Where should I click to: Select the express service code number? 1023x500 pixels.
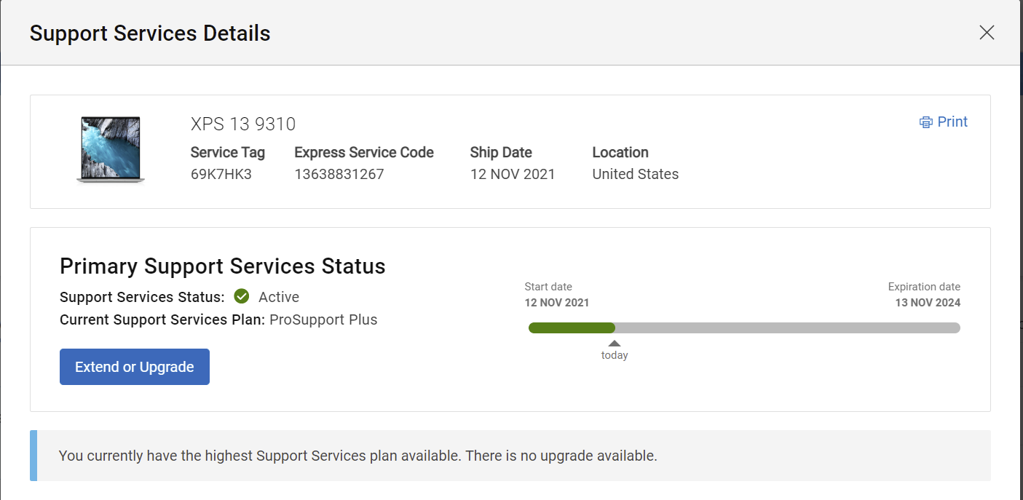339,175
